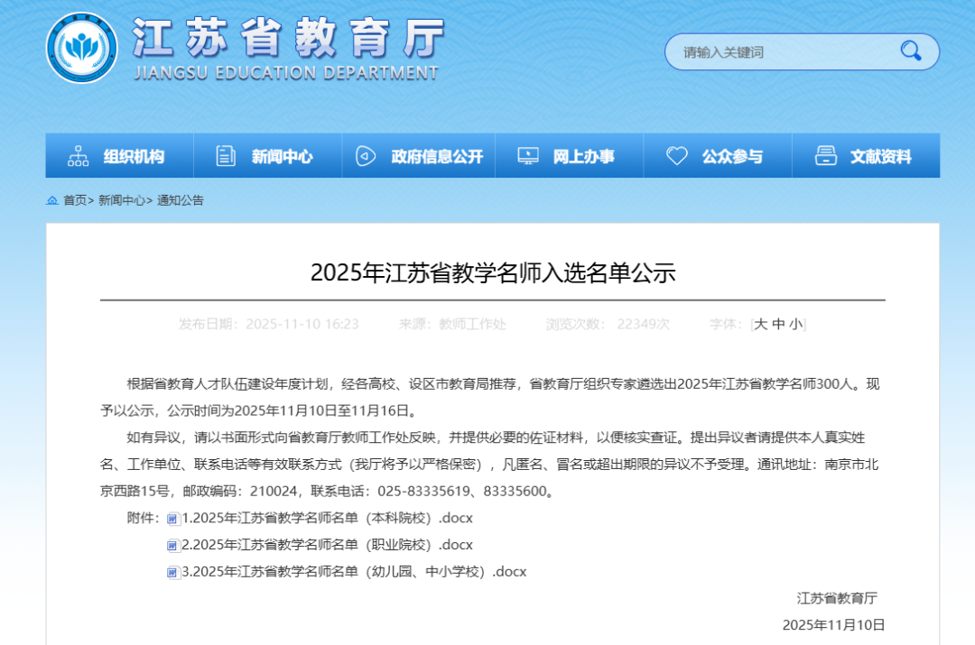Click the 文献资料 printer icon

click(x=825, y=156)
